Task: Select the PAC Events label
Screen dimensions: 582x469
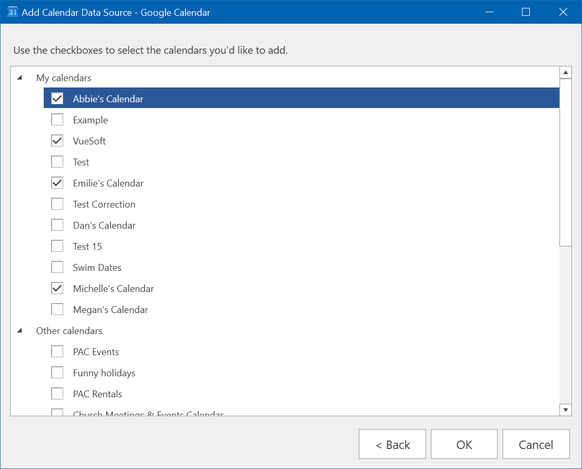Action: pos(96,352)
